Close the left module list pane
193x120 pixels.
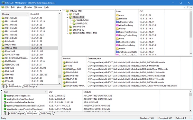60,11
